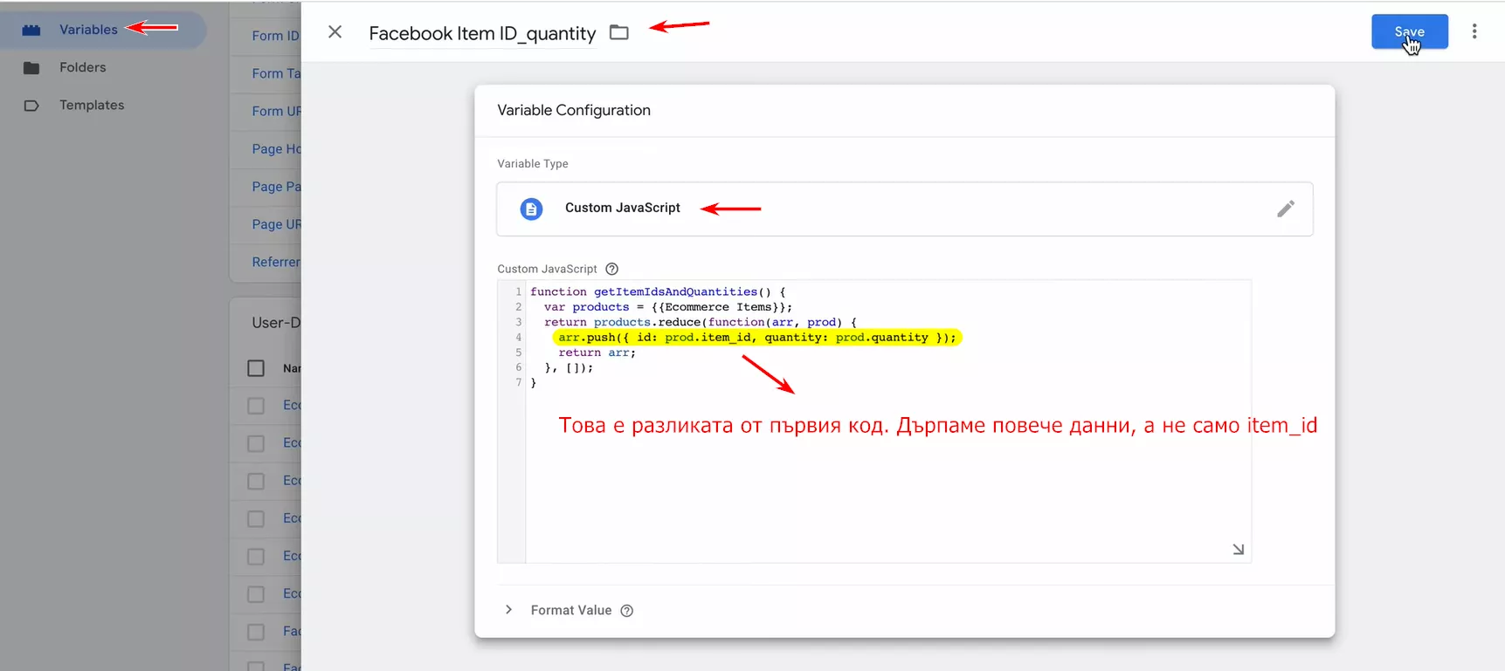Viewport: 1505px width, 671px height.
Task: Click the variable name field Facebook Item ID_quantity
Action: [482, 33]
